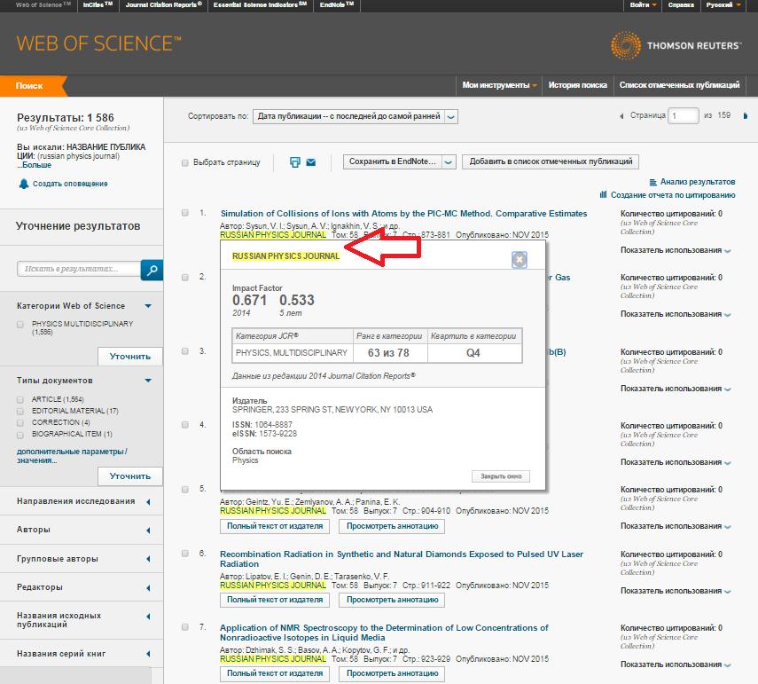Click Просмотреть аннотацию for result 6
Viewport: 758px width, 684px height.
coord(392,600)
